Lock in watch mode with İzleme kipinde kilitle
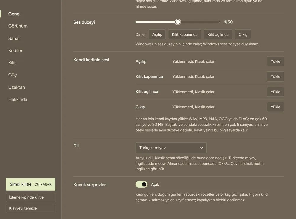The height and width of the screenshot is (219, 296). 30,197
